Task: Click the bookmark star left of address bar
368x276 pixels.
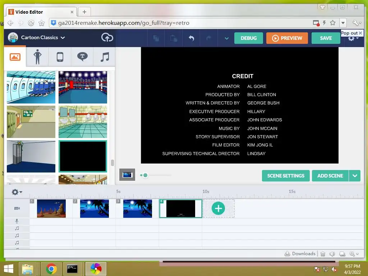Action: click(42, 23)
